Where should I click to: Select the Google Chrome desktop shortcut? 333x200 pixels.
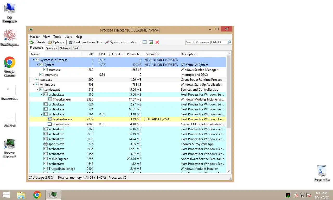pyautogui.click(x=10, y=67)
